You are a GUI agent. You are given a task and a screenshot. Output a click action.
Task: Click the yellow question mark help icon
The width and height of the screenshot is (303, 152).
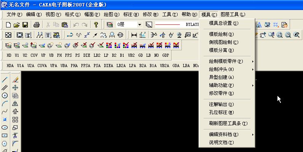point(96,25)
